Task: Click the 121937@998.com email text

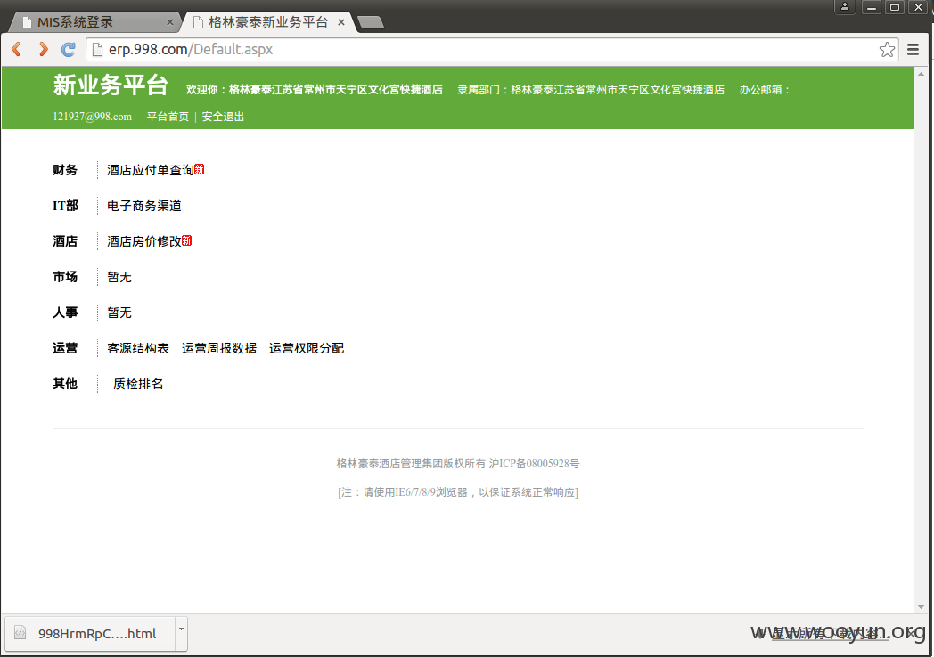Action: point(93,117)
